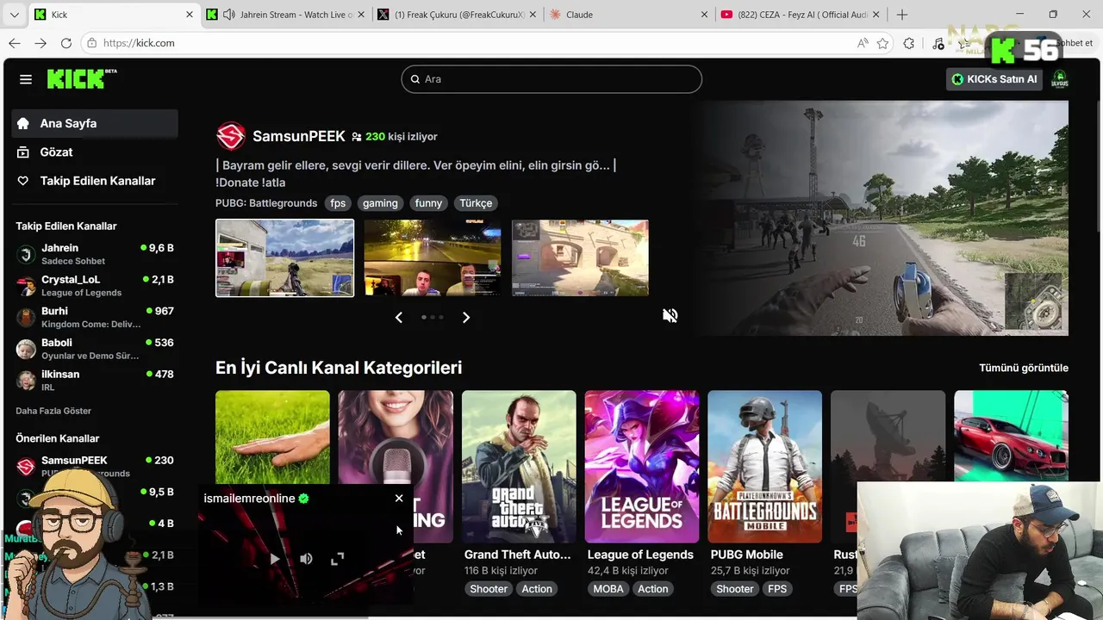The width and height of the screenshot is (1103, 620).
Task: Open Jahrein in followed channels
Action: [x=95, y=254]
